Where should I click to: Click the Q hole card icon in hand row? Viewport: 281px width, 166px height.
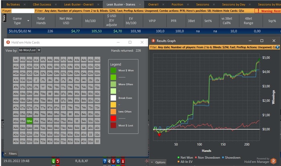tap(53, 161)
